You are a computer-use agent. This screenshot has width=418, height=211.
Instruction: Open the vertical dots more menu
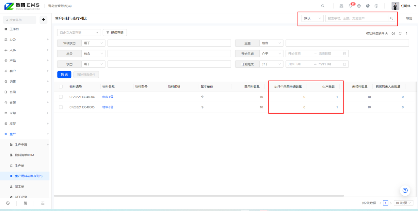point(407,33)
